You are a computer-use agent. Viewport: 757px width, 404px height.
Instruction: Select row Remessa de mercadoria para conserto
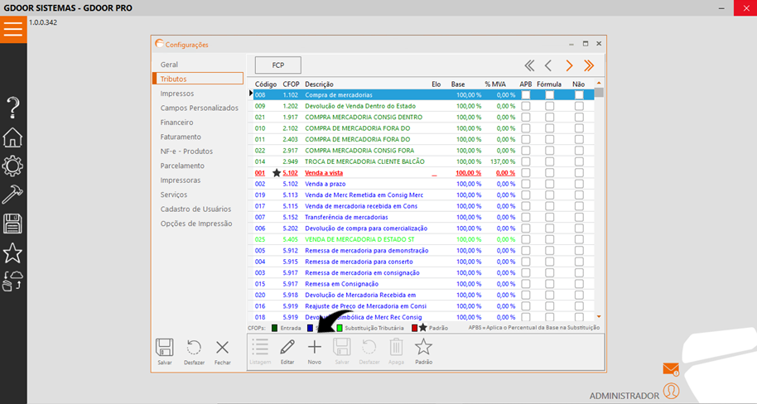pyautogui.click(x=423, y=262)
